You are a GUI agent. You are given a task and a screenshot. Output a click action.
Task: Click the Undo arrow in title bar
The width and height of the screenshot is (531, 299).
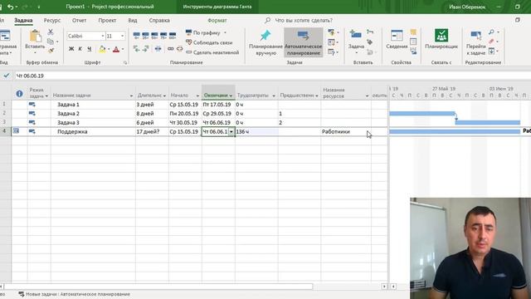coord(10,7)
